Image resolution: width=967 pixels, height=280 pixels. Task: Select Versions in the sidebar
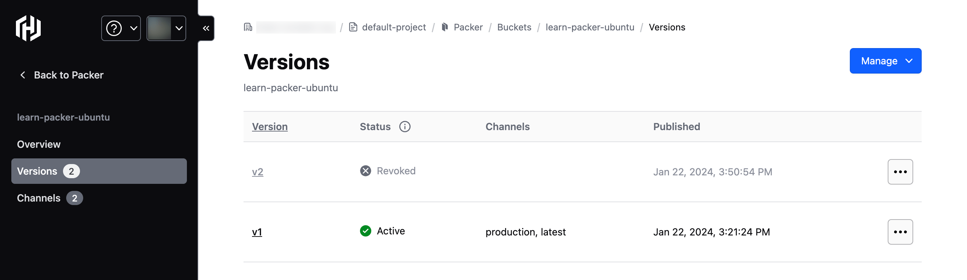(99, 171)
